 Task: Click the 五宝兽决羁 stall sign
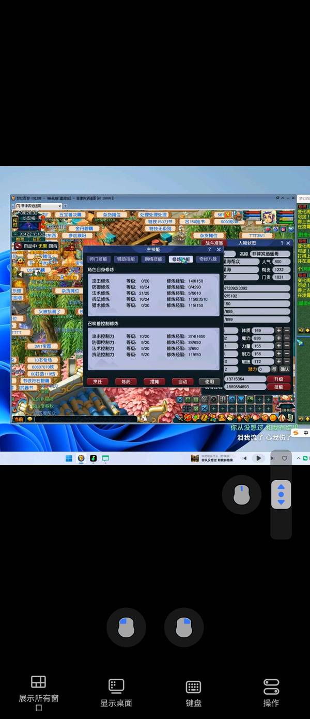(70, 215)
